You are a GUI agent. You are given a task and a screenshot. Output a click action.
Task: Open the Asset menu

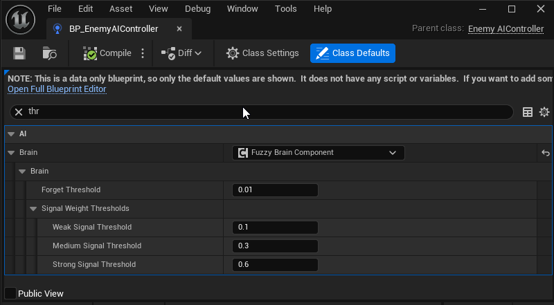pyautogui.click(x=120, y=9)
